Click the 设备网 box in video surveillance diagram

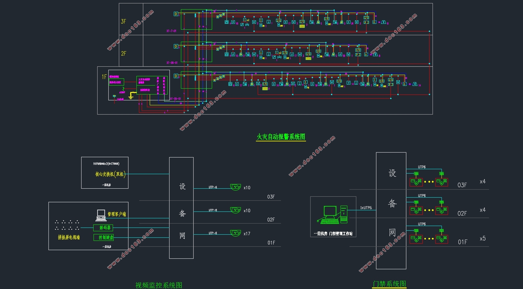(x=182, y=208)
